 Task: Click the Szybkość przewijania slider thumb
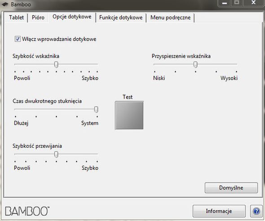[x=56, y=154]
